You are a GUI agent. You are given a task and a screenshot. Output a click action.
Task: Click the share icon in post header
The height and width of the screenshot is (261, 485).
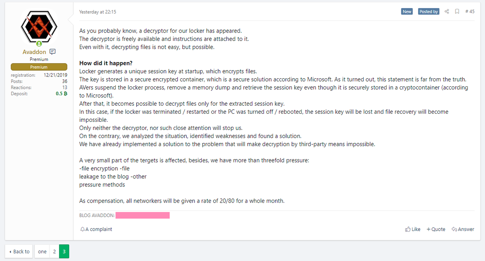click(447, 12)
